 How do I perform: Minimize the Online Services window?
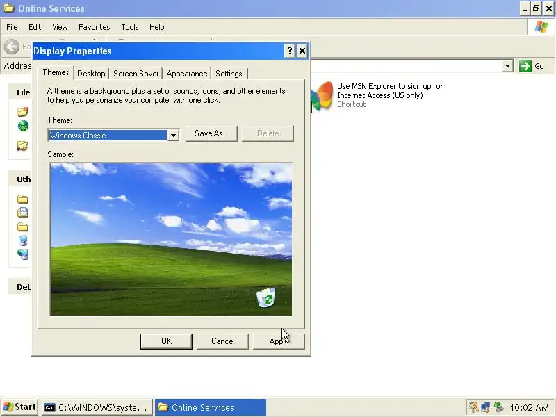(x=525, y=8)
